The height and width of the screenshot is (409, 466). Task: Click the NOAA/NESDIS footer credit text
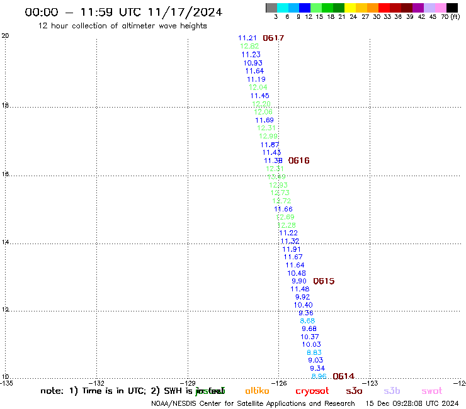(253, 404)
